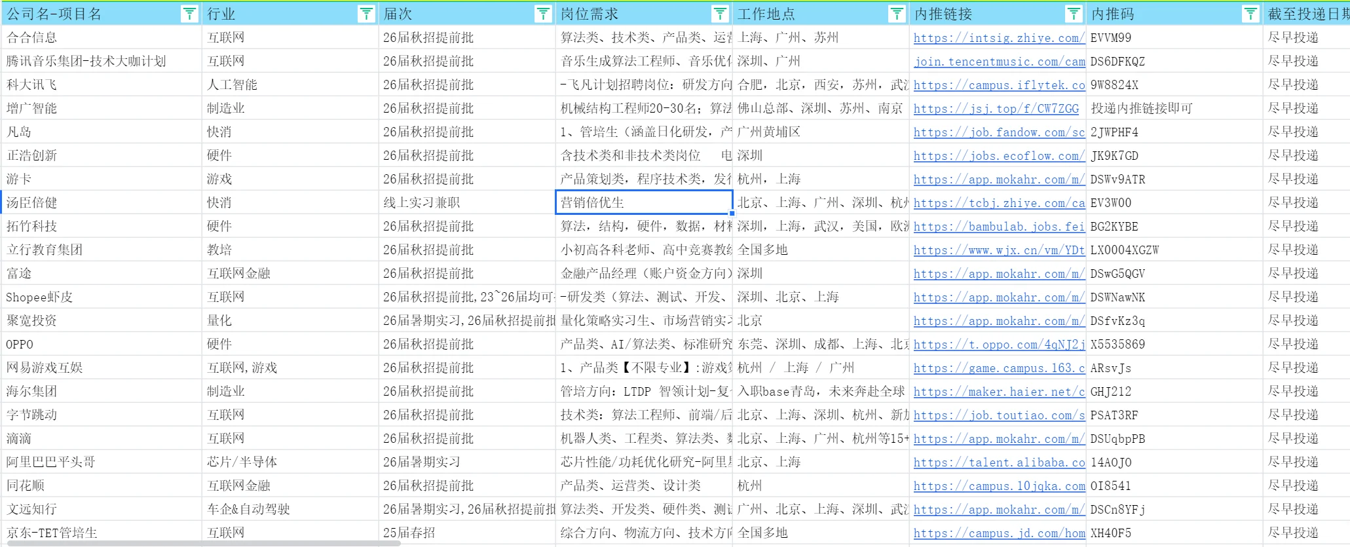1350x547 pixels.
Task: Open filter dropdown for 工作地点 column
Action: point(897,14)
